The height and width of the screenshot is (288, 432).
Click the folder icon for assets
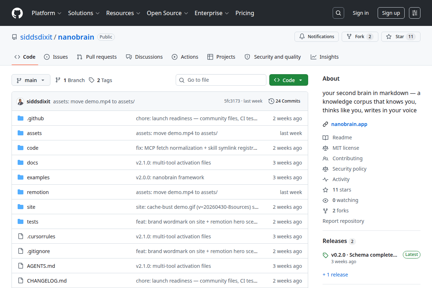pos(21,133)
